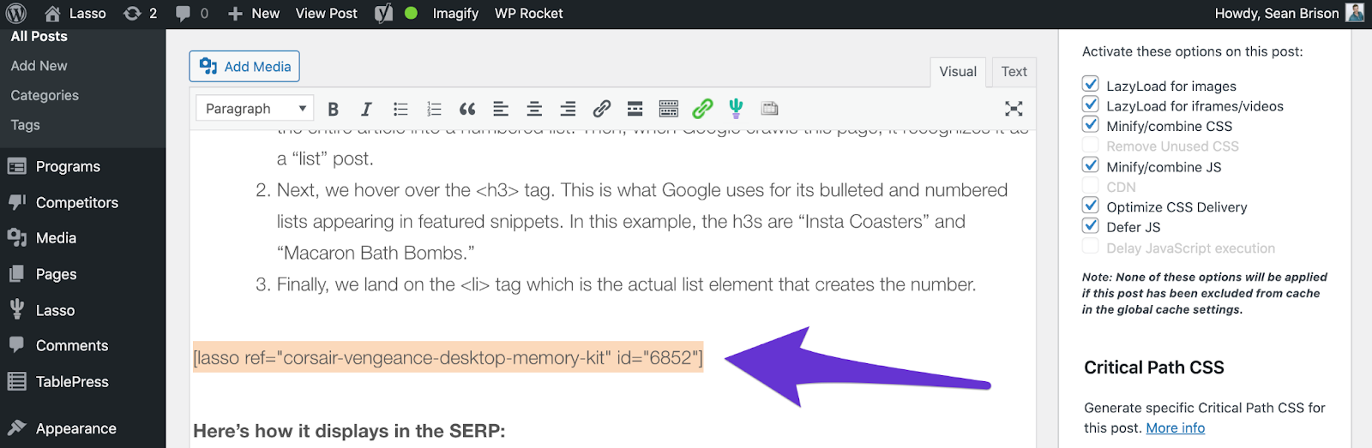Click the Yoast SEO icon in admin bar
This screenshot has width=1372, height=448.
pos(383,14)
